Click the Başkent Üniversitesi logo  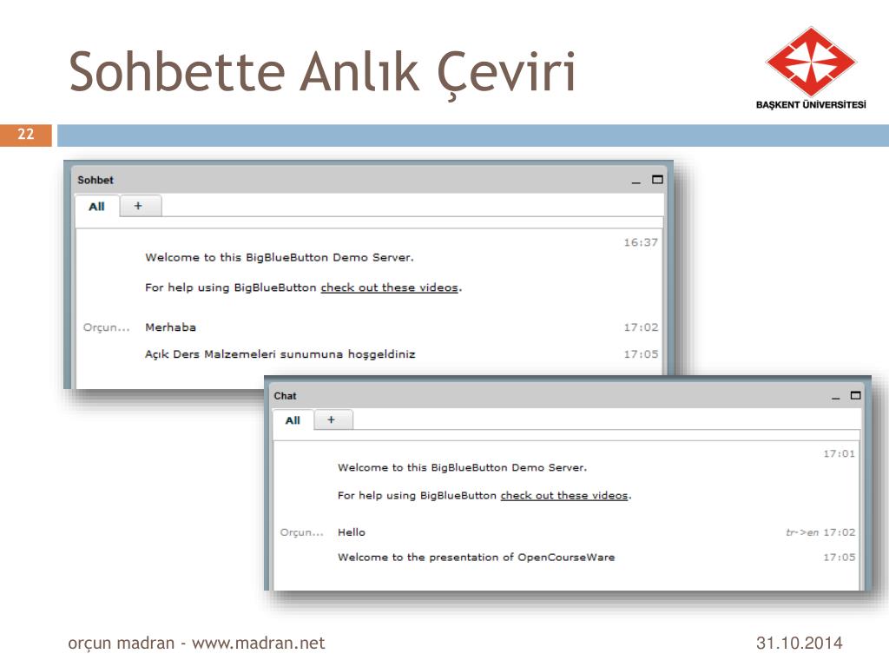point(811,68)
